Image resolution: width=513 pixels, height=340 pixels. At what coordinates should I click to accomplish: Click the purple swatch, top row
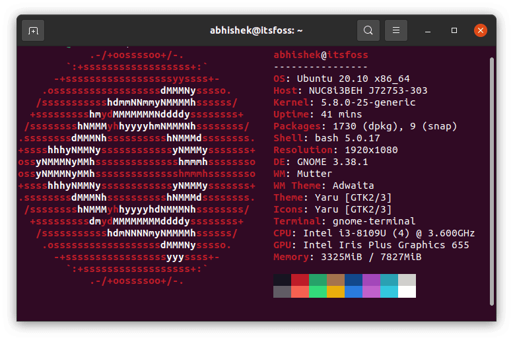(x=371, y=280)
